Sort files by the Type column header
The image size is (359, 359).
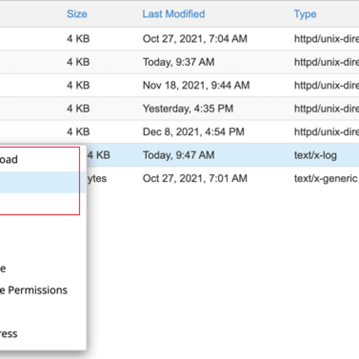(x=305, y=14)
